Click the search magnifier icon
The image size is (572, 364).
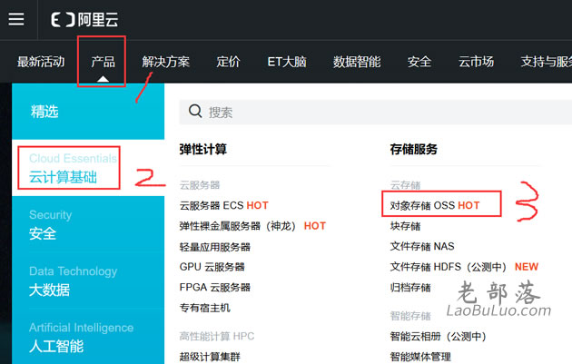[195, 111]
